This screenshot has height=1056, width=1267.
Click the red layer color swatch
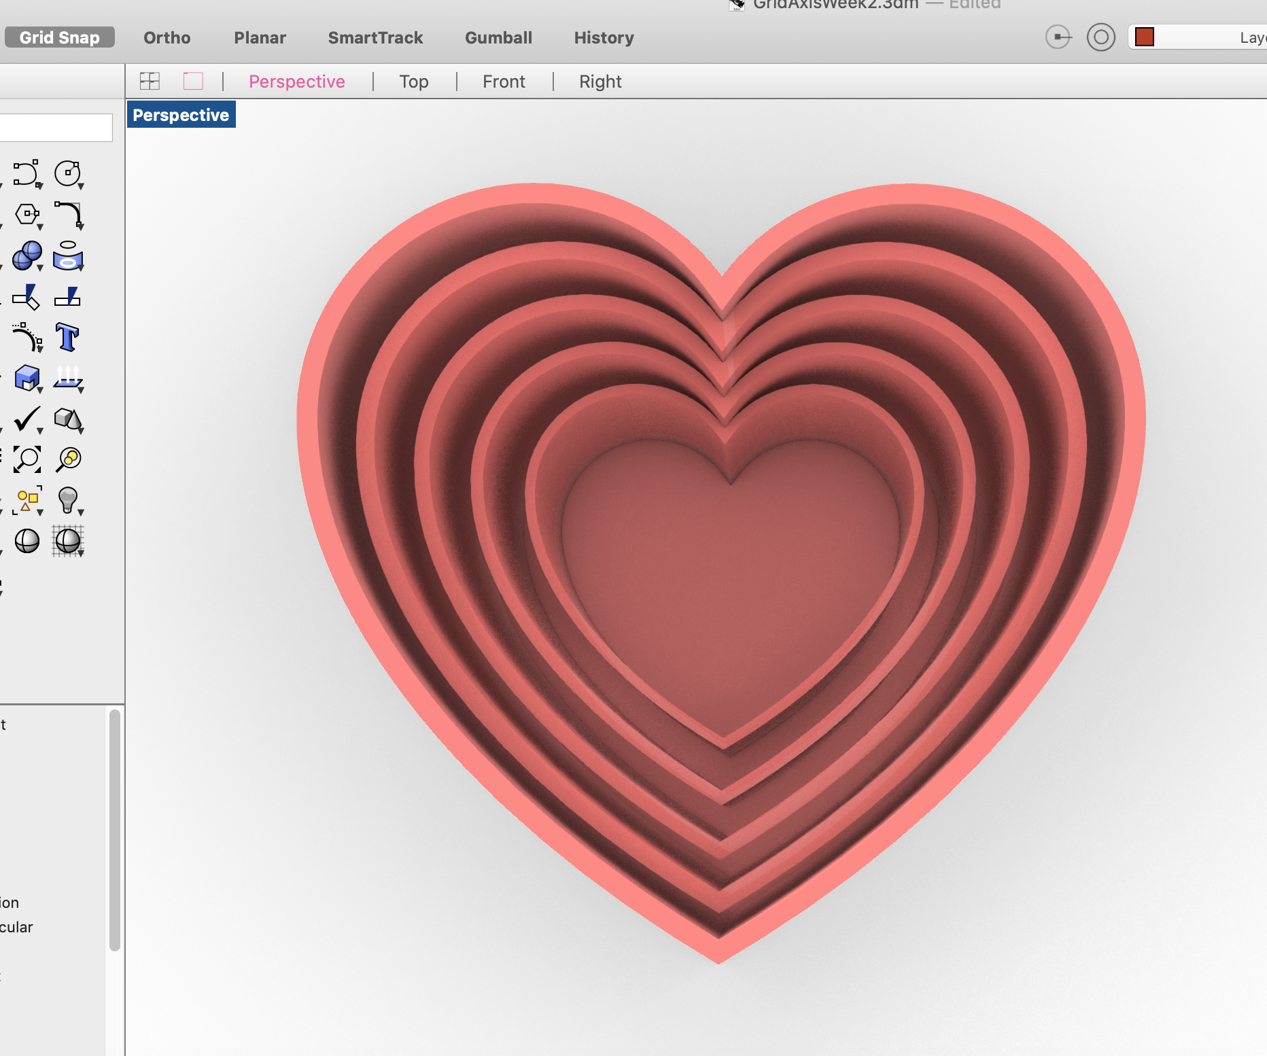click(1145, 37)
